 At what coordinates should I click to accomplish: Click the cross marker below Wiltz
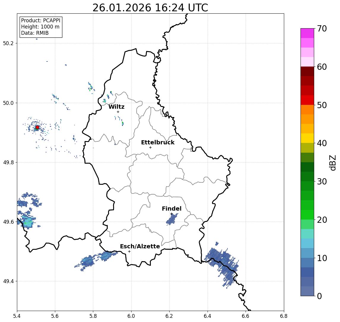pyautogui.click(x=118, y=112)
